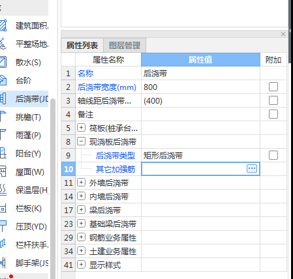Select the 栏板(K) component icon
This screenshot has height=279, width=293.
(3, 208)
